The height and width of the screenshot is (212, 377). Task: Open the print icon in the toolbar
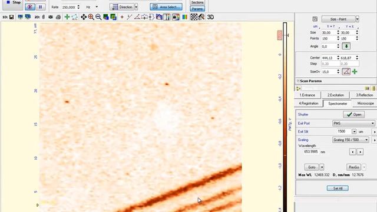point(58,17)
